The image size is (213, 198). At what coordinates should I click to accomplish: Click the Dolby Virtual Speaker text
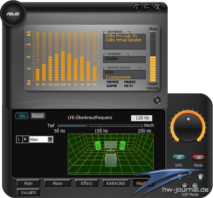[123, 40]
